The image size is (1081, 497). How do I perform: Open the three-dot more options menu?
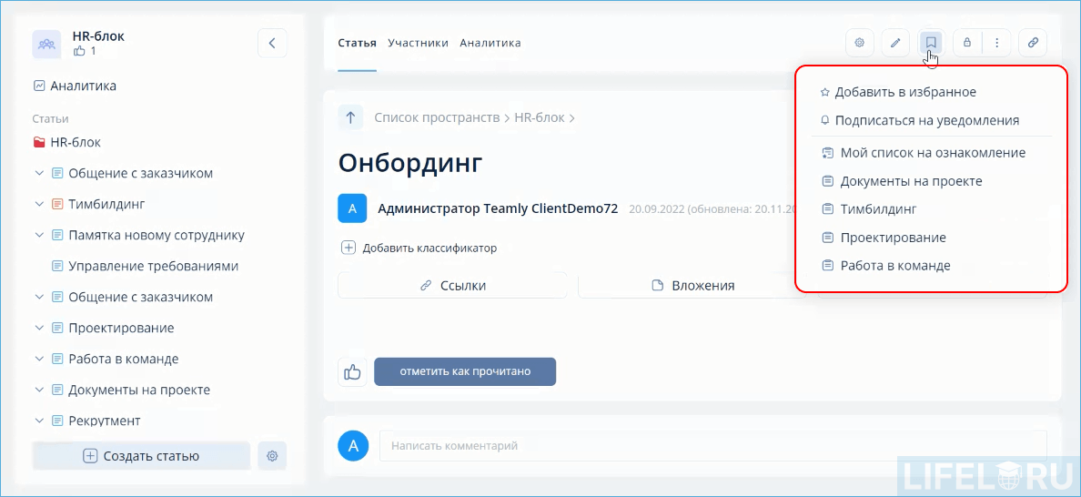pos(997,43)
